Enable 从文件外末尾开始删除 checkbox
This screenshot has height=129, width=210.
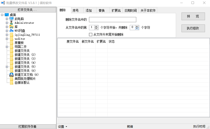91,35
